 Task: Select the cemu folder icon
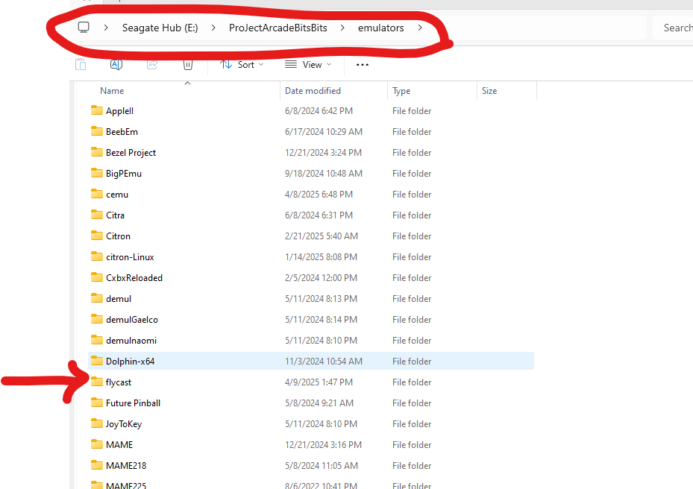pyautogui.click(x=97, y=194)
